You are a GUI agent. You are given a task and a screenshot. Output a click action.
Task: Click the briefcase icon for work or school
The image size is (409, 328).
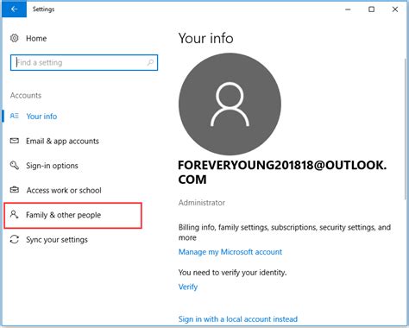pyautogui.click(x=15, y=190)
